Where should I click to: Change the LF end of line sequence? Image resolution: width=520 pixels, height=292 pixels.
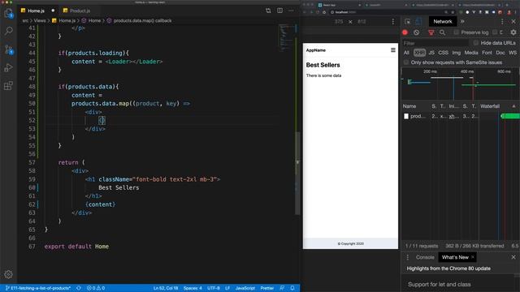pyautogui.click(x=227, y=288)
